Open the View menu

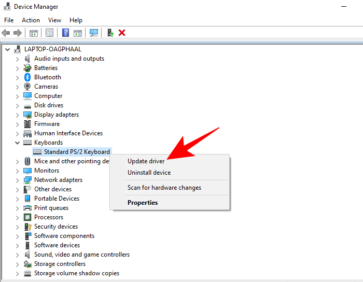54,20
